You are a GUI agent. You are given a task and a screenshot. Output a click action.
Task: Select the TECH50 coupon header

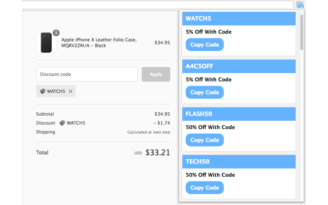[239, 161]
